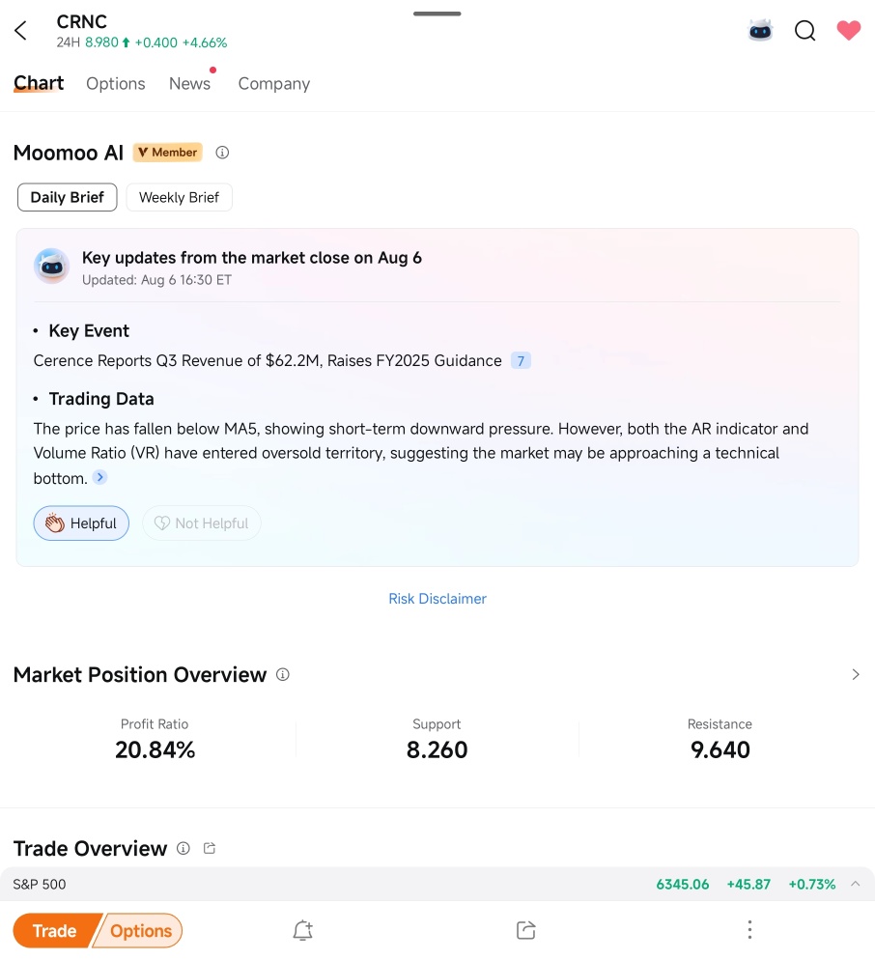Screen dimensions: 875x960
Task: Open the Company tab
Action: coord(273,84)
